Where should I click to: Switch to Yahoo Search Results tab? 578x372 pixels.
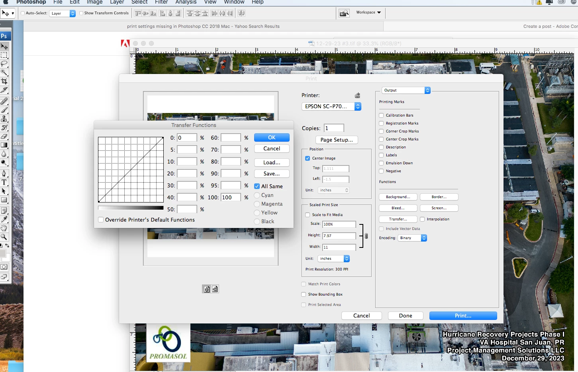pos(203,26)
